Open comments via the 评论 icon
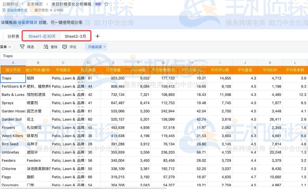The width and height of the screenshot is (308, 189). pos(65,47)
